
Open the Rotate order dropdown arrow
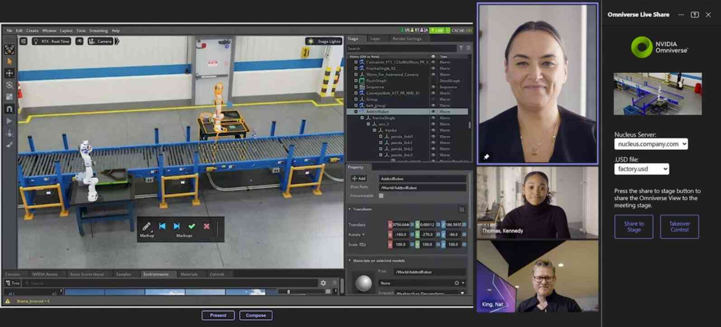click(x=363, y=235)
